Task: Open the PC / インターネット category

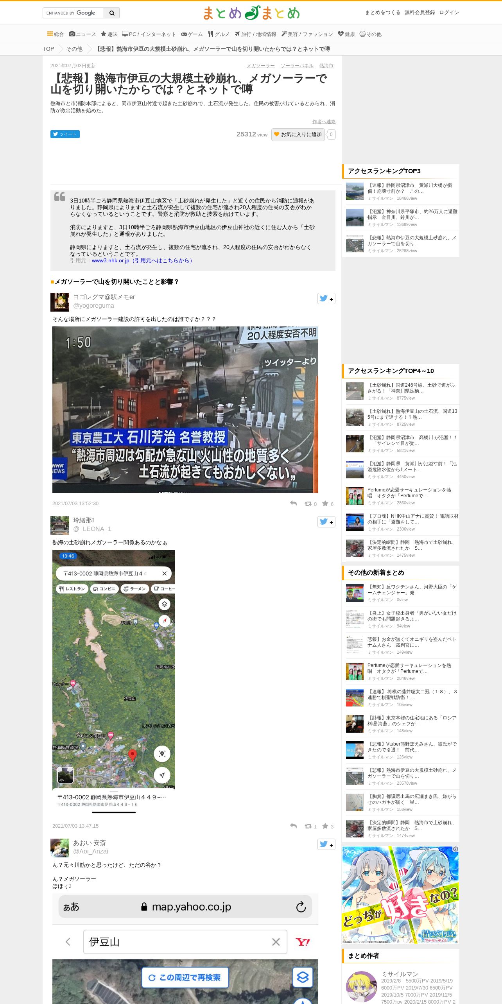Action: (x=149, y=34)
